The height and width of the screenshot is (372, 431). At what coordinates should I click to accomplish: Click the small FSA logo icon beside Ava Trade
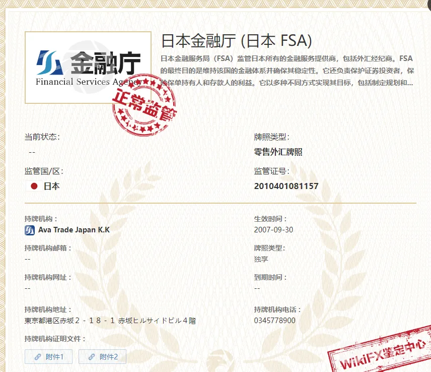[30, 230]
